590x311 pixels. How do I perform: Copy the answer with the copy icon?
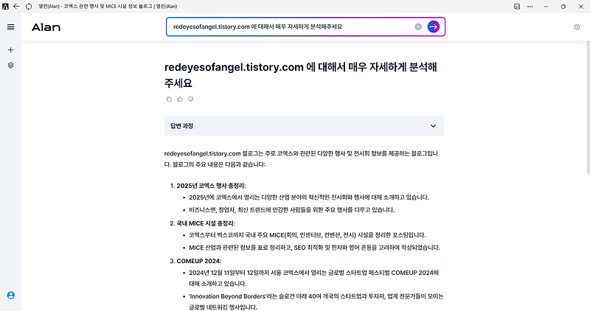coord(169,99)
